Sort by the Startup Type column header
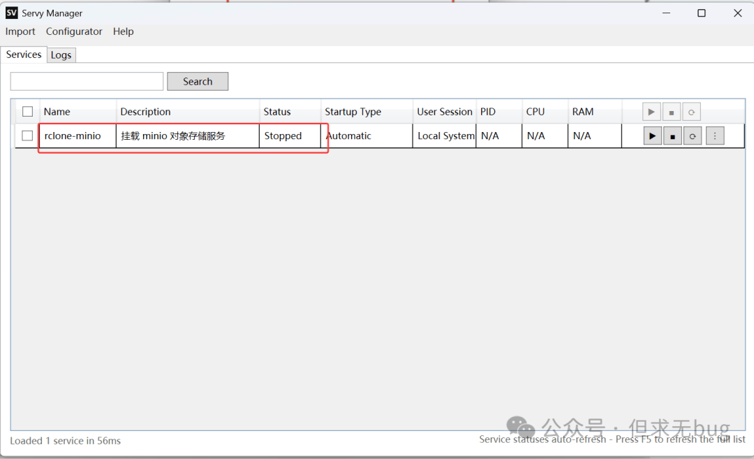 tap(353, 112)
